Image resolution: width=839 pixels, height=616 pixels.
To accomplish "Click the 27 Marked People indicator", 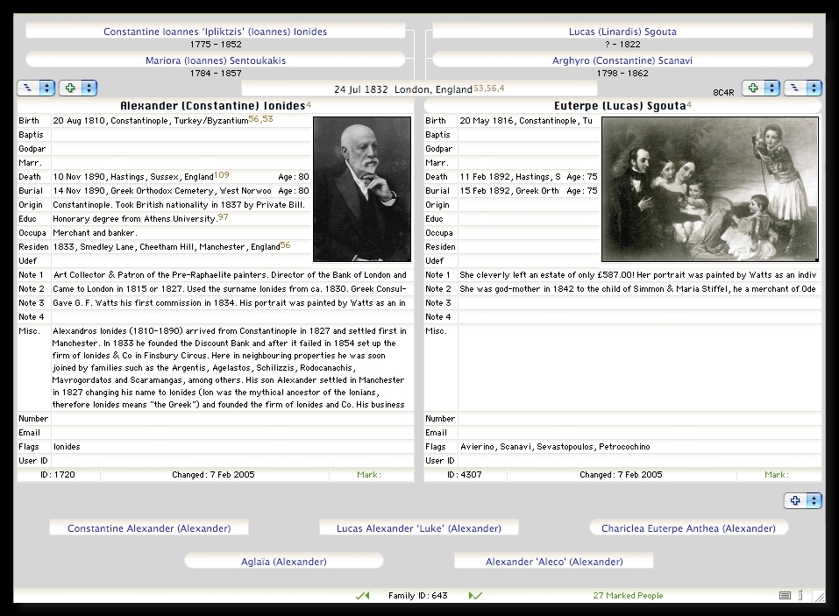I will 628,596.
